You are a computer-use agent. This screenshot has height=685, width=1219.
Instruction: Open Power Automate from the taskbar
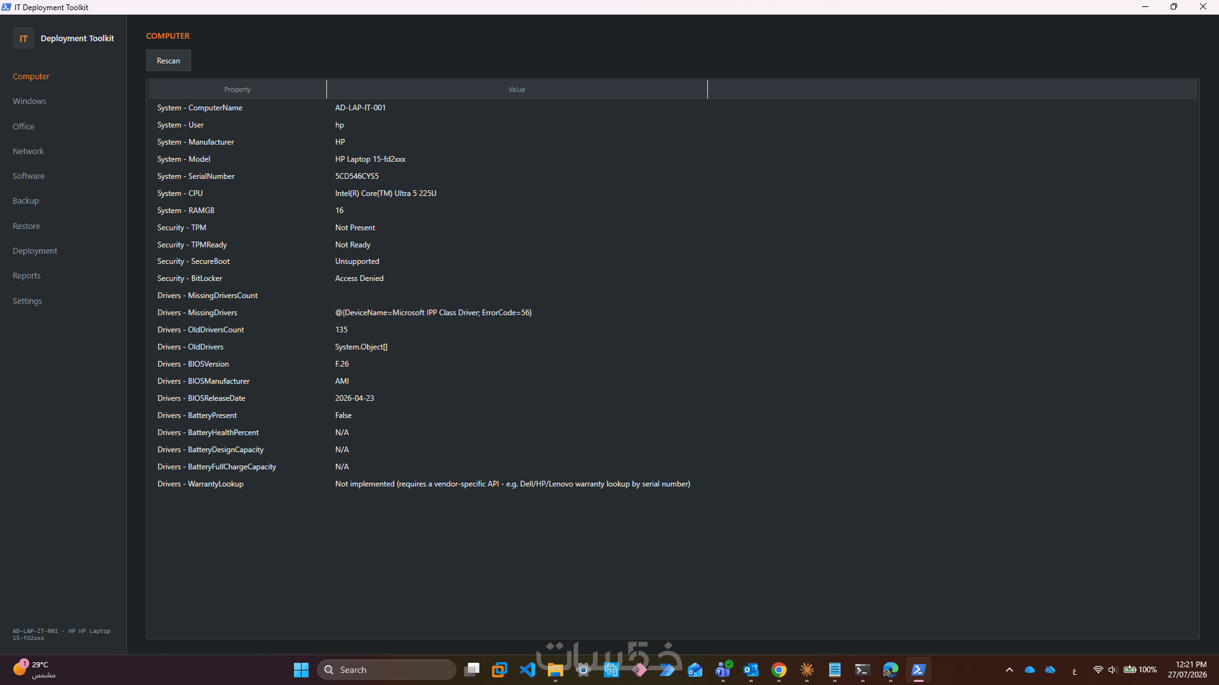click(667, 670)
